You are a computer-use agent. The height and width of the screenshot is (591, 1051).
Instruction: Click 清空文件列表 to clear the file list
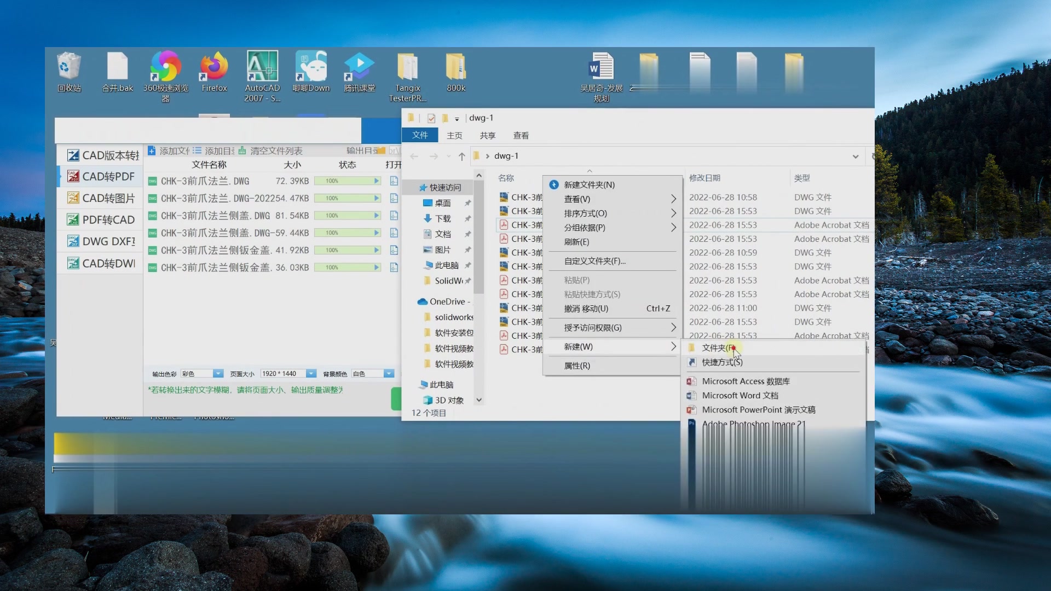pyautogui.click(x=270, y=150)
